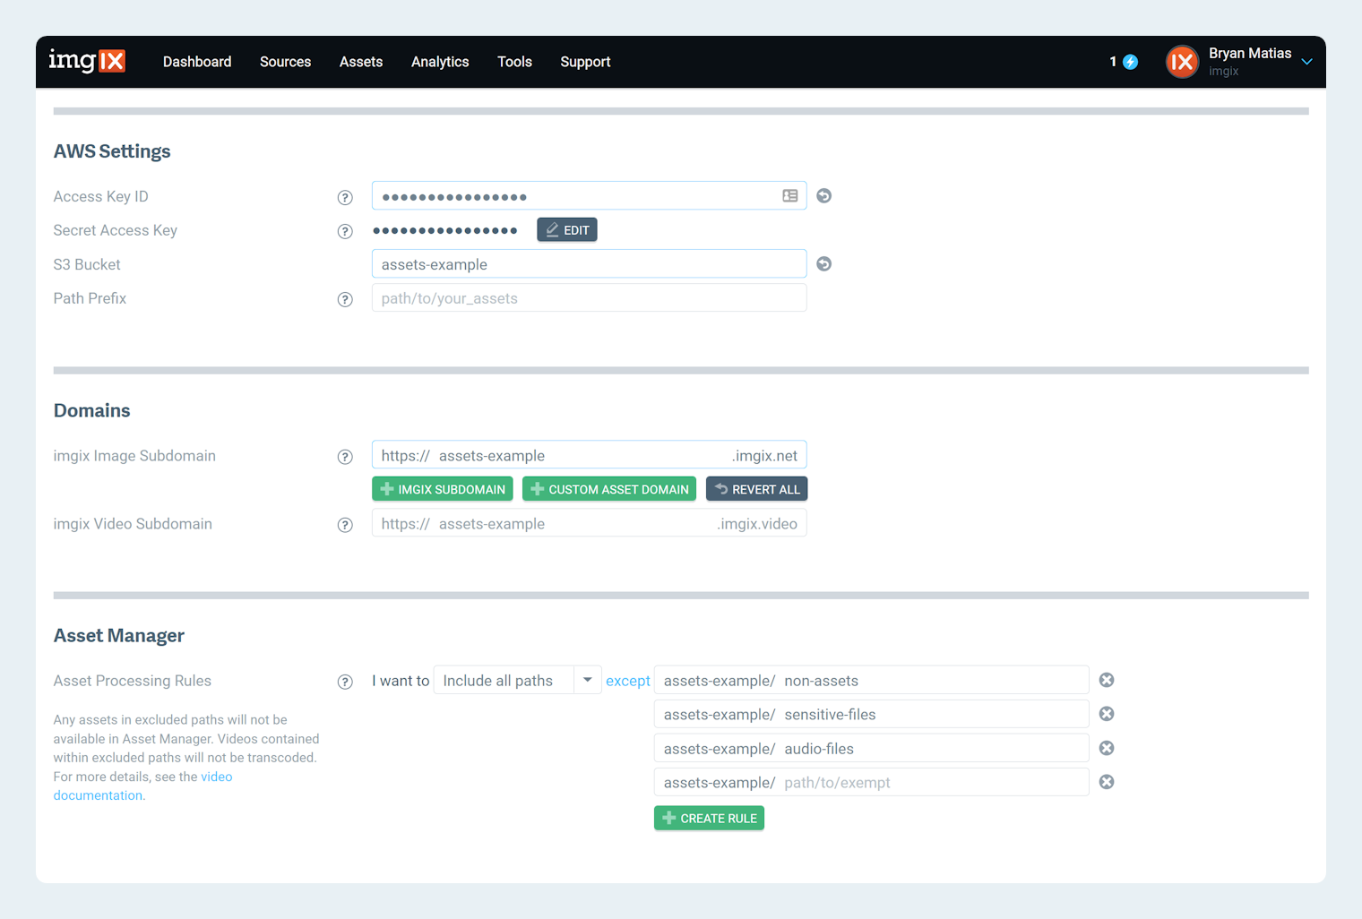Click the Path Prefix input field
1362x919 pixels.
(589, 297)
